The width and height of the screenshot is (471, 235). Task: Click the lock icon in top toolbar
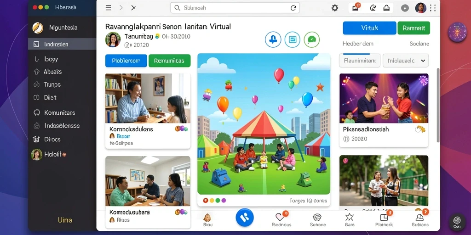pyautogui.click(x=386, y=8)
